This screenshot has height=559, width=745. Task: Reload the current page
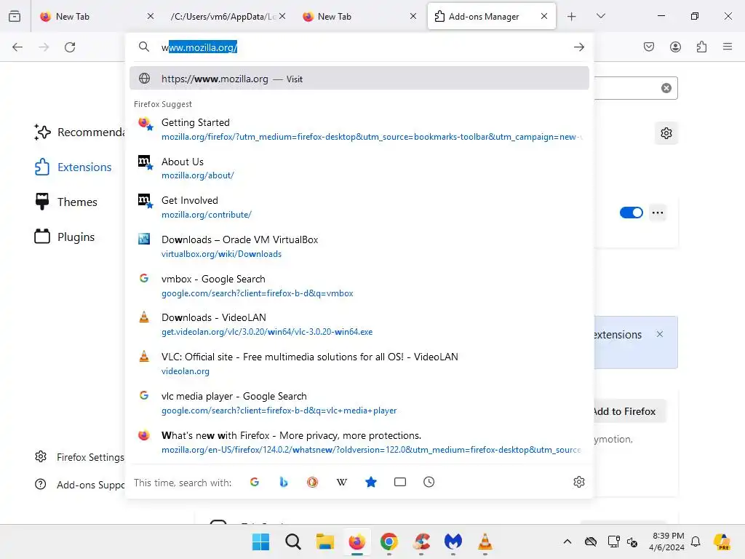pyautogui.click(x=70, y=47)
